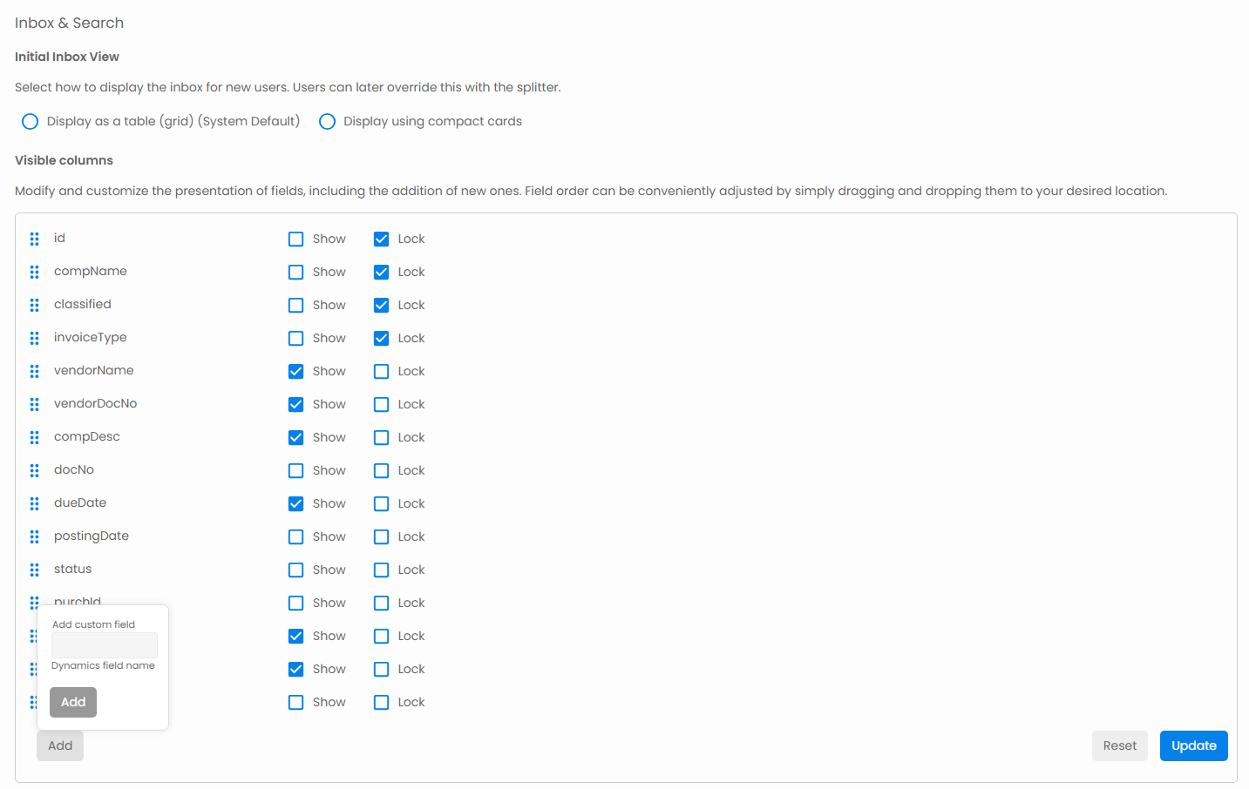Check Lock for docNo
Image resolution: width=1249 pixels, height=789 pixels.
coord(382,470)
